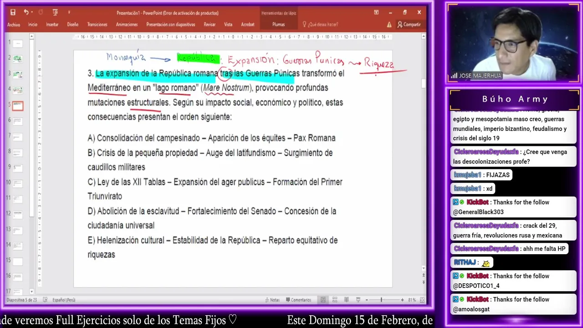Toggle the Notas notes pane
Screen dimensions: 583x328
point(272,300)
